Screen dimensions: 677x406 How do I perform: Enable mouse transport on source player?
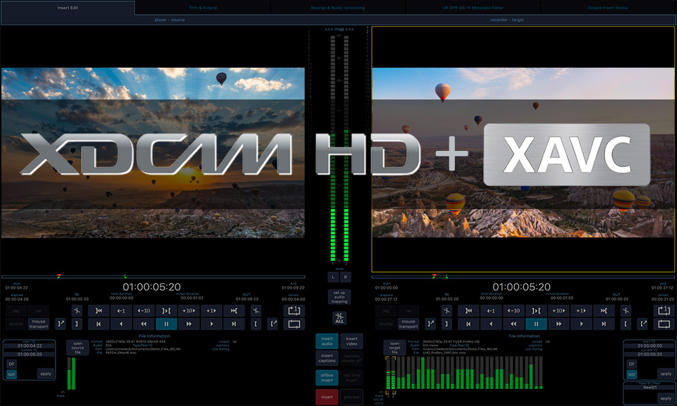click(39, 323)
